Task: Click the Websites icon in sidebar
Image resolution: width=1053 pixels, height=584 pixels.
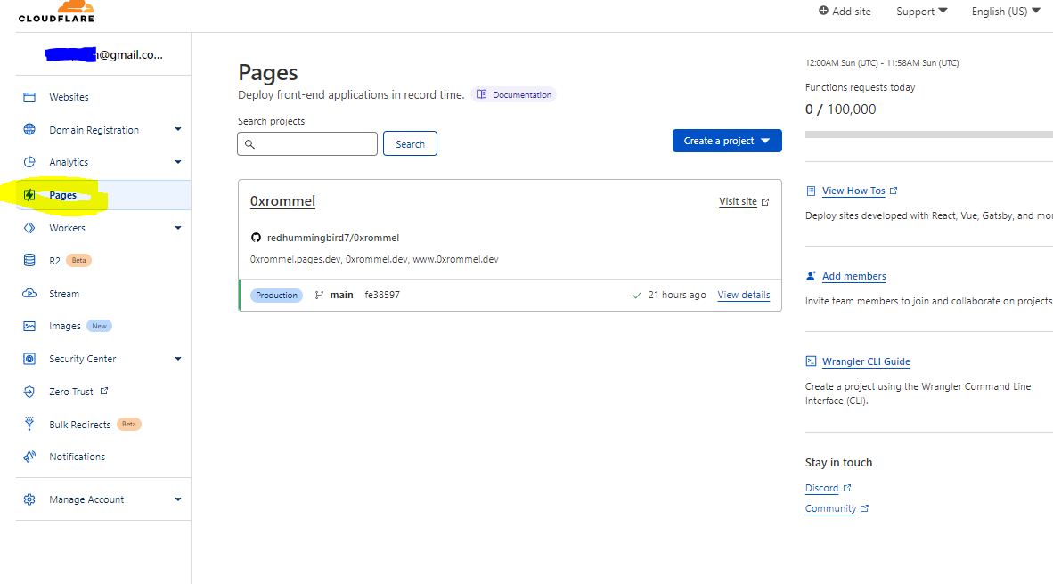Action: [x=29, y=97]
